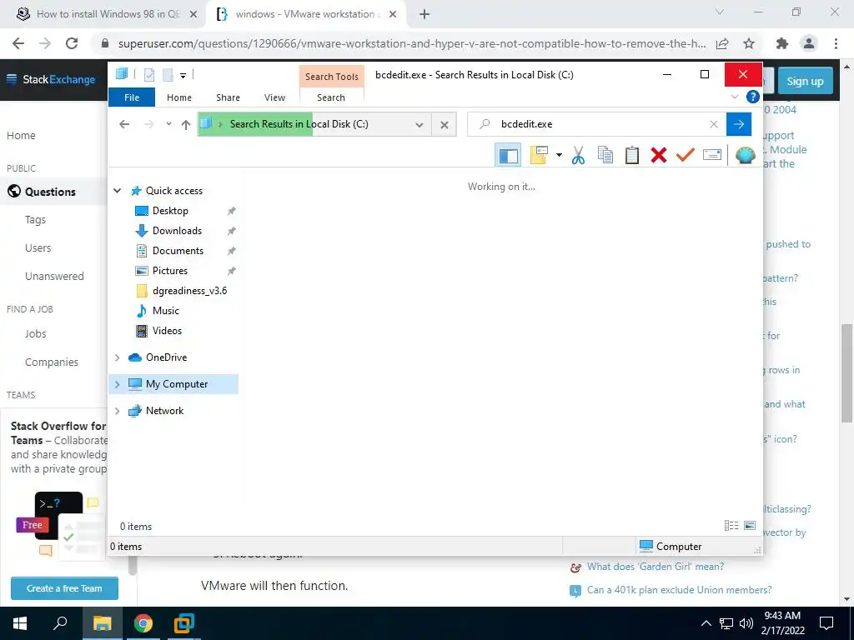
Task: Switch to details view icon in status bar
Action: [731, 525]
